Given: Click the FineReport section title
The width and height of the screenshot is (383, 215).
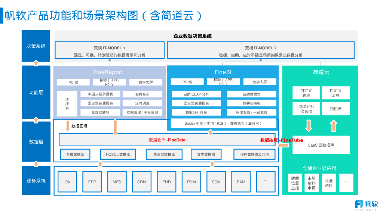Looking at the screenshot, I should [108, 72].
